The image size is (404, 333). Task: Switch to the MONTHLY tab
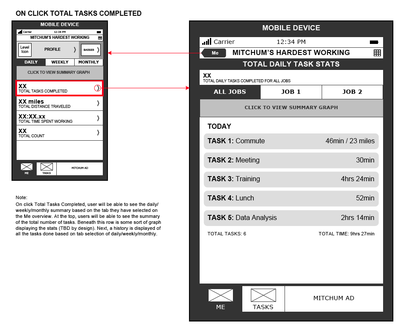89,62
